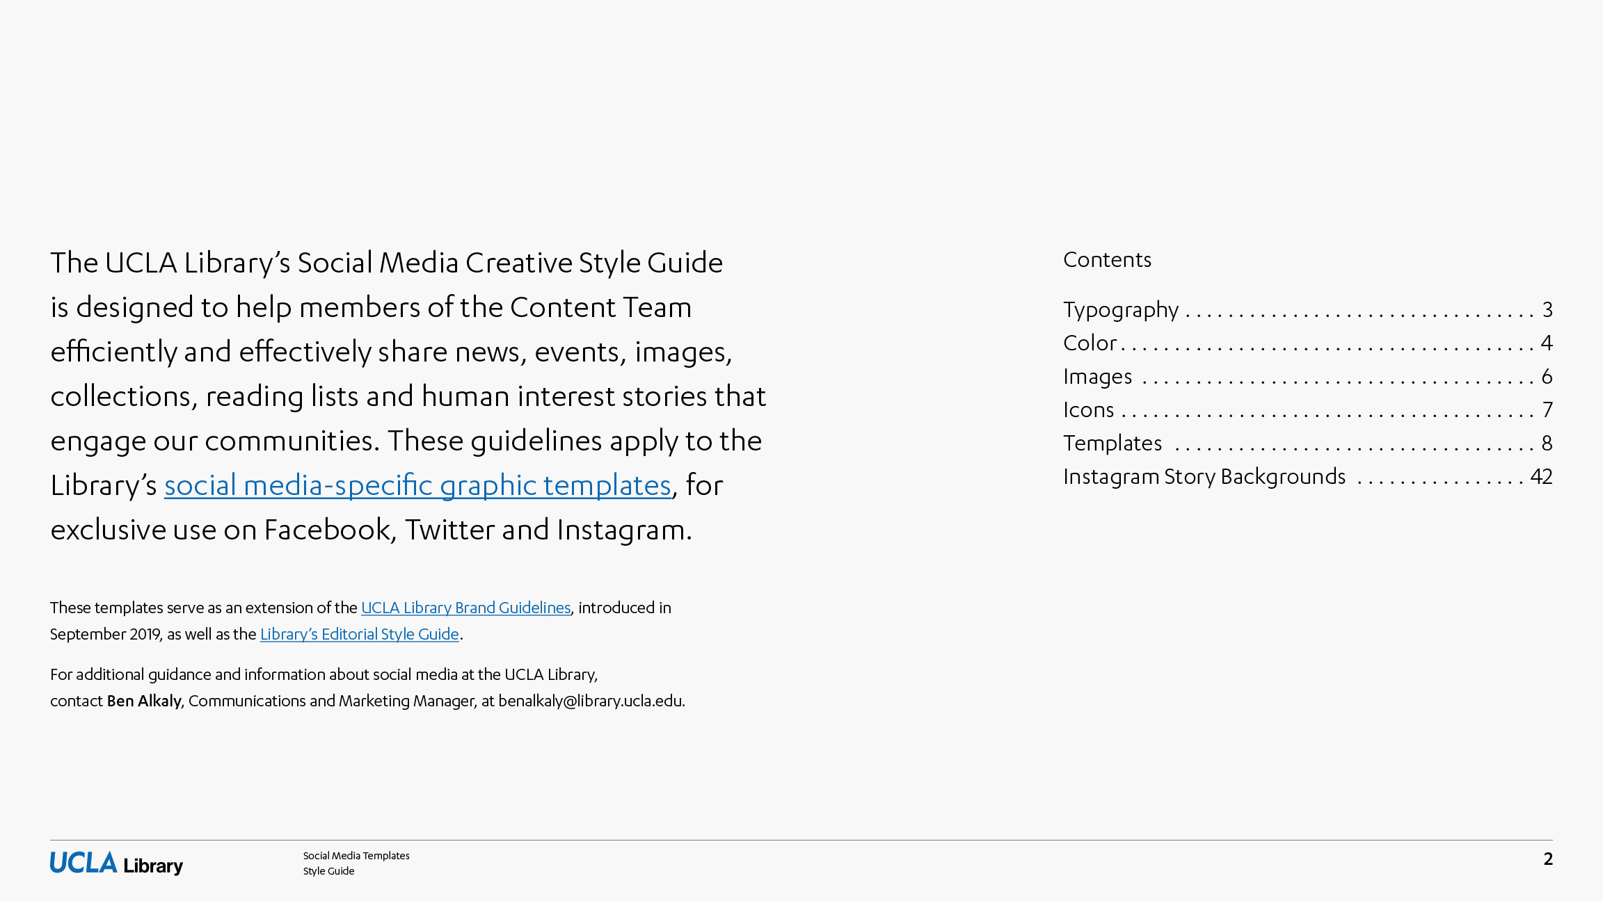The image size is (1603, 901).
Task: Click page number 6 beside Images
Action: click(1547, 376)
